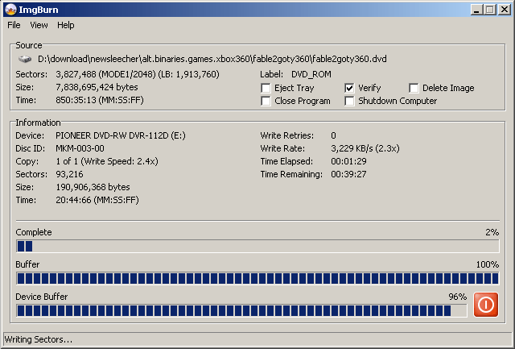
Task: Click the Time Remaining 00:39:27 value
Action: pos(348,174)
